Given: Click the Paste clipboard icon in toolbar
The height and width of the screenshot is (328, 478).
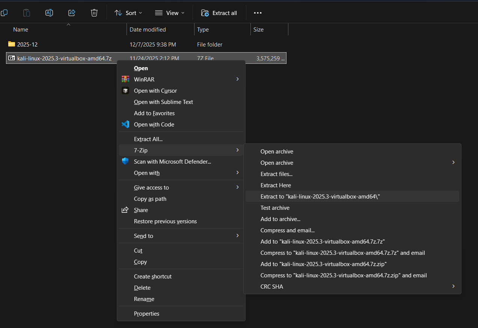Looking at the screenshot, I should coord(27,13).
